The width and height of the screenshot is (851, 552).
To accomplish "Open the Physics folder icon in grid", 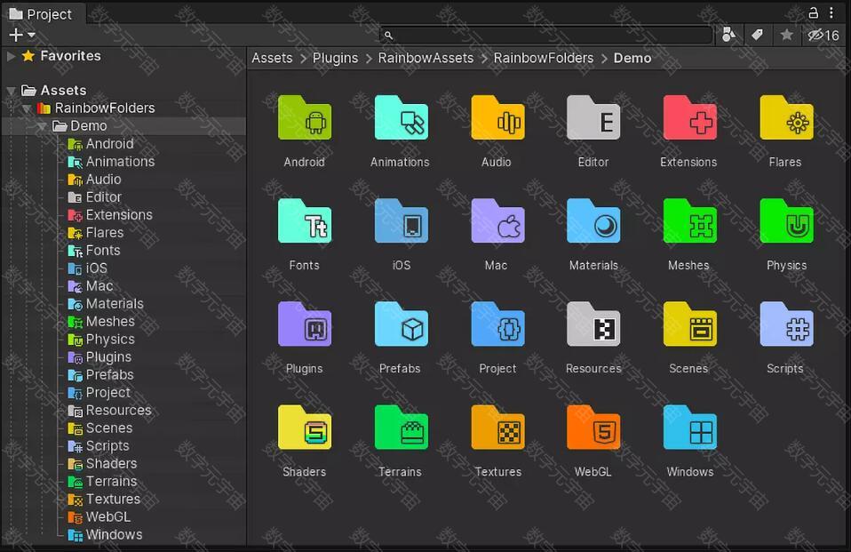I will 786,222.
